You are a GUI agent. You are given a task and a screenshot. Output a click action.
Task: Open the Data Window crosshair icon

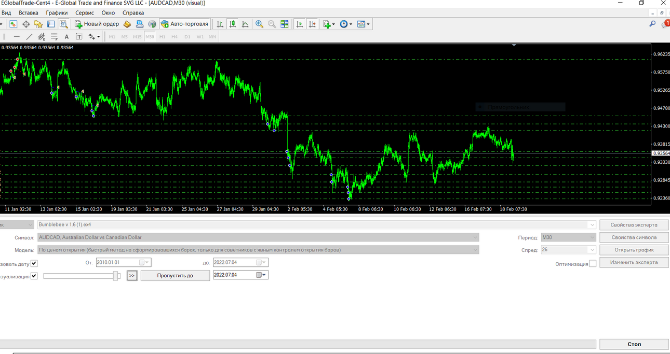26,24
